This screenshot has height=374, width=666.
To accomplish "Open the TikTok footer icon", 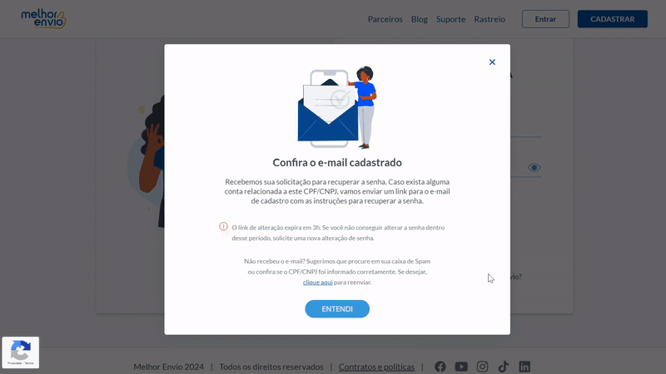I will pyautogui.click(x=504, y=367).
